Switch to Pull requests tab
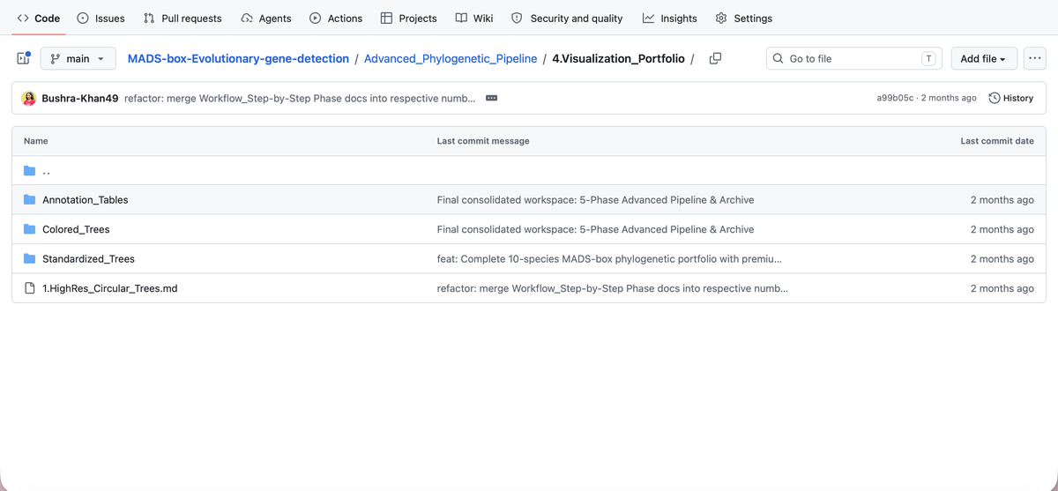 (182, 18)
